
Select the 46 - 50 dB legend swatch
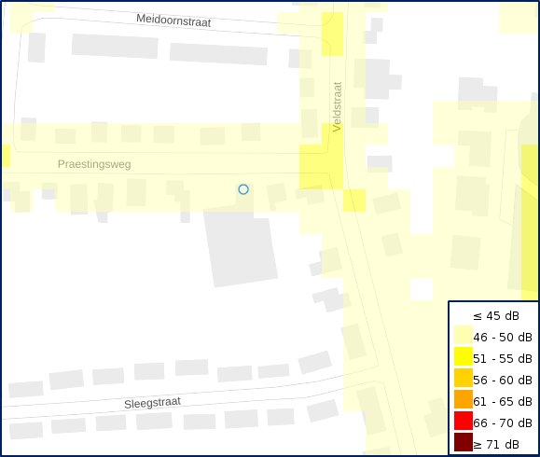pos(464,335)
